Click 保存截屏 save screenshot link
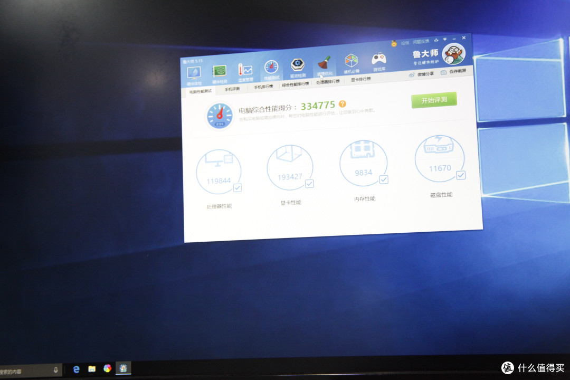This screenshot has height=380, width=570. [x=454, y=72]
